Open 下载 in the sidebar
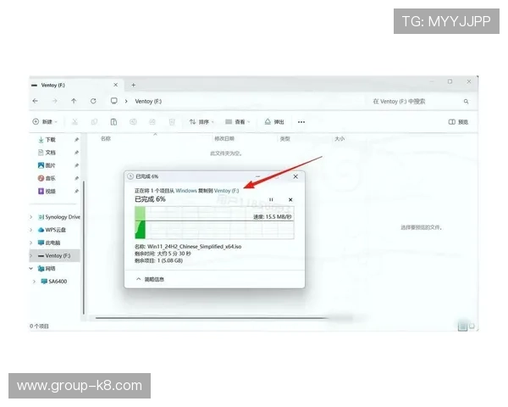The height and width of the screenshot is (407, 508). 47,140
